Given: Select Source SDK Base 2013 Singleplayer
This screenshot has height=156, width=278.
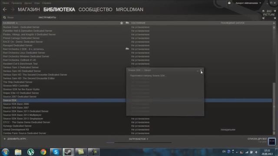Looking at the screenshot, I should point(23,119).
